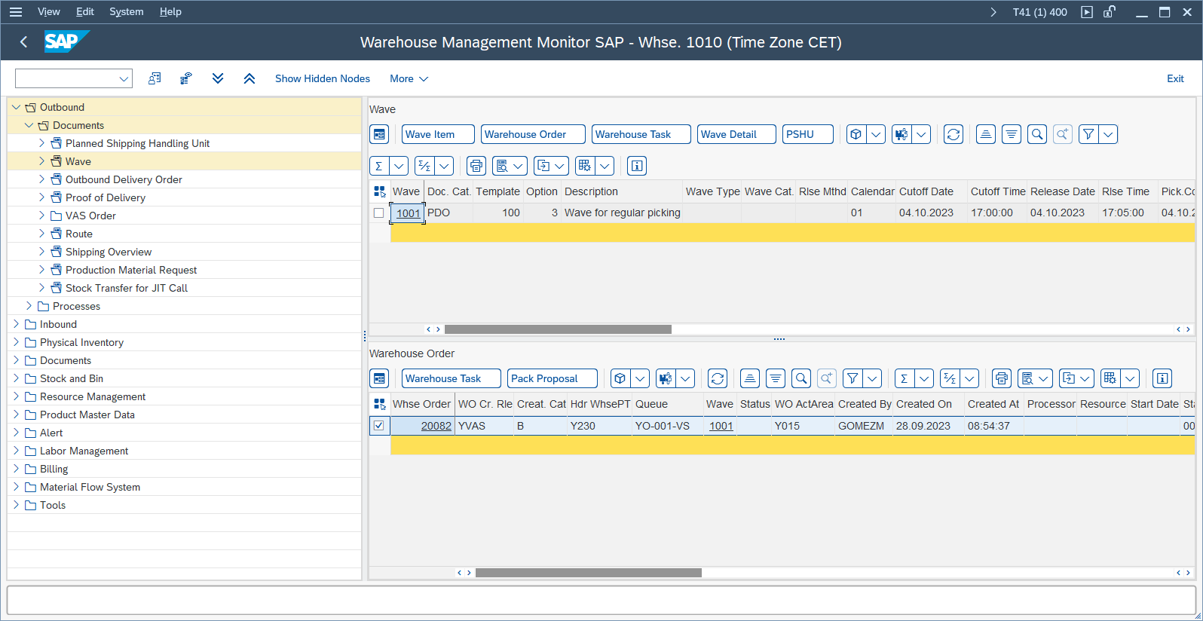The height and width of the screenshot is (621, 1203).
Task: Open warehouse order 20082 link
Action: pos(436,426)
